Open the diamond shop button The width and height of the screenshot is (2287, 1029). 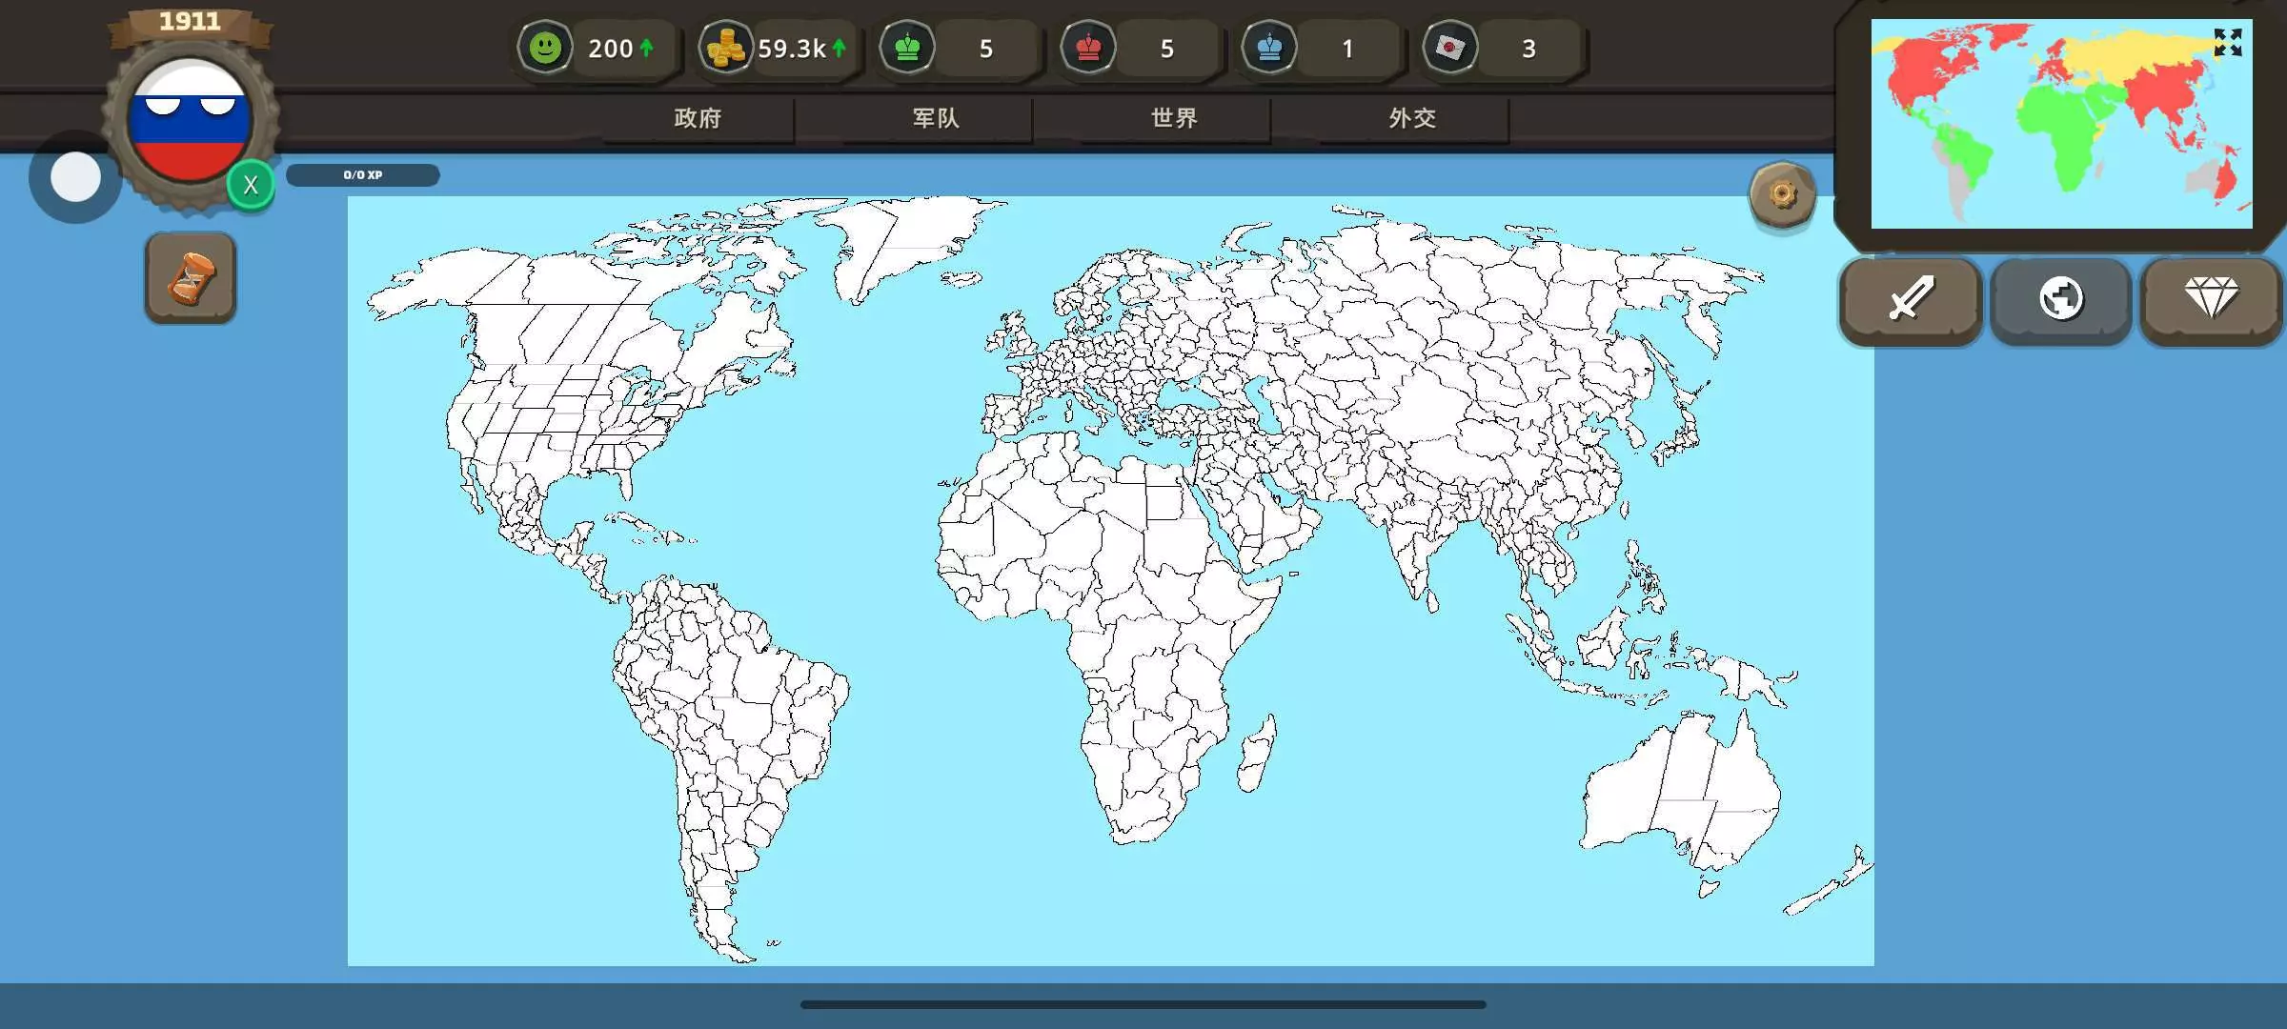click(2211, 299)
